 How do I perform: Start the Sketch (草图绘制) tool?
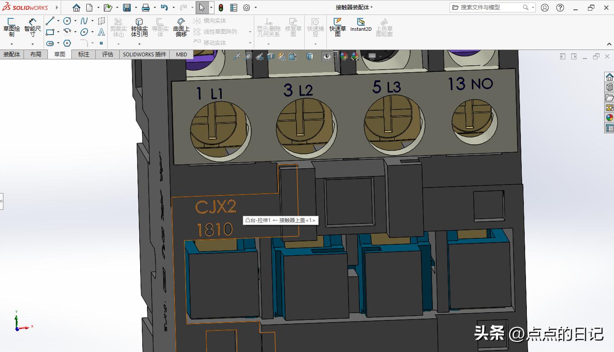point(12,27)
